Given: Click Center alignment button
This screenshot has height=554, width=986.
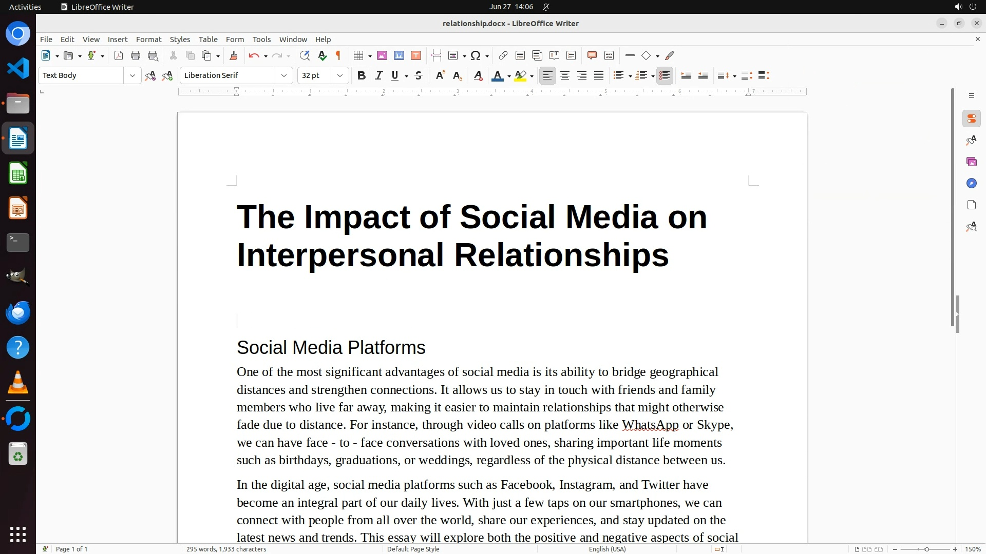Looking at the screenshot, I should click(x=565, y=76).
